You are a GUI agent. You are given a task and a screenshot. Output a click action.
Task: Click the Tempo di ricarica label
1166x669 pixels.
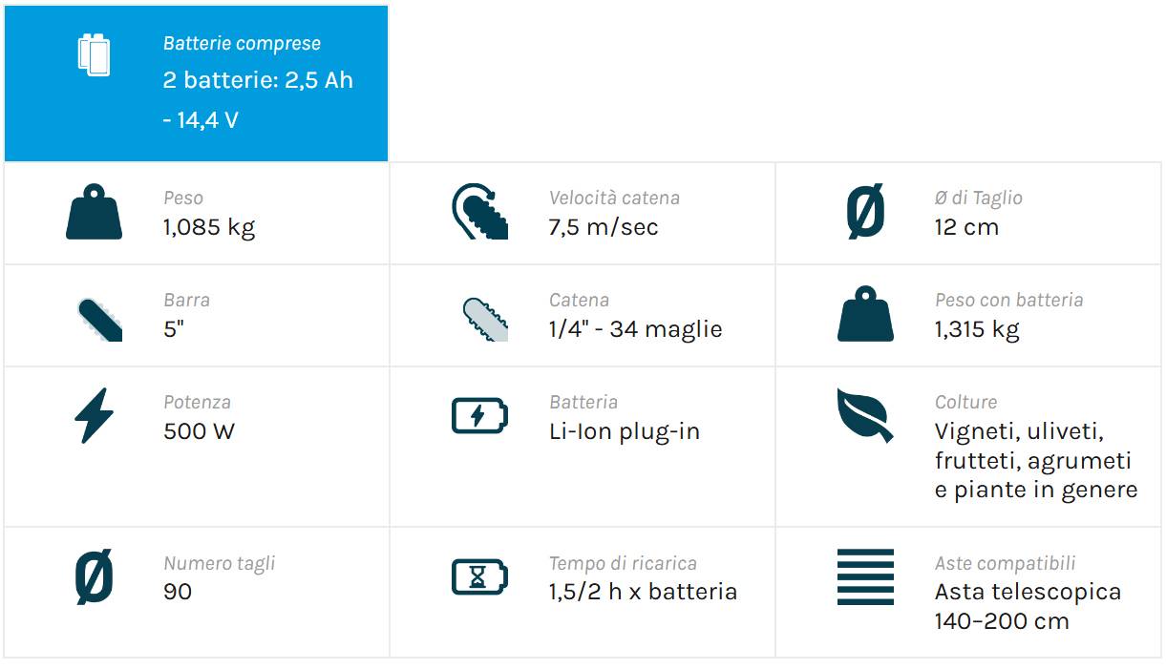(623, 563)
